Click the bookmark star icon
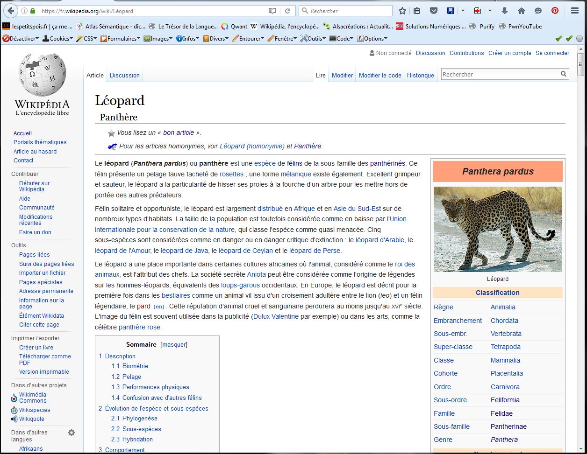Viewport: 587px width, 454px height. (x=402, y=11)
